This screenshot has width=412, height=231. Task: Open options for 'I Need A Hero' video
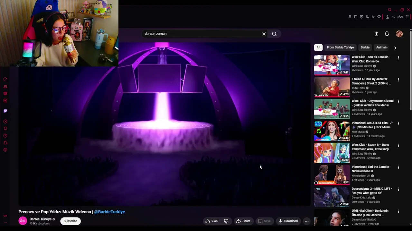pyautogui.click(x=398, y=80)
